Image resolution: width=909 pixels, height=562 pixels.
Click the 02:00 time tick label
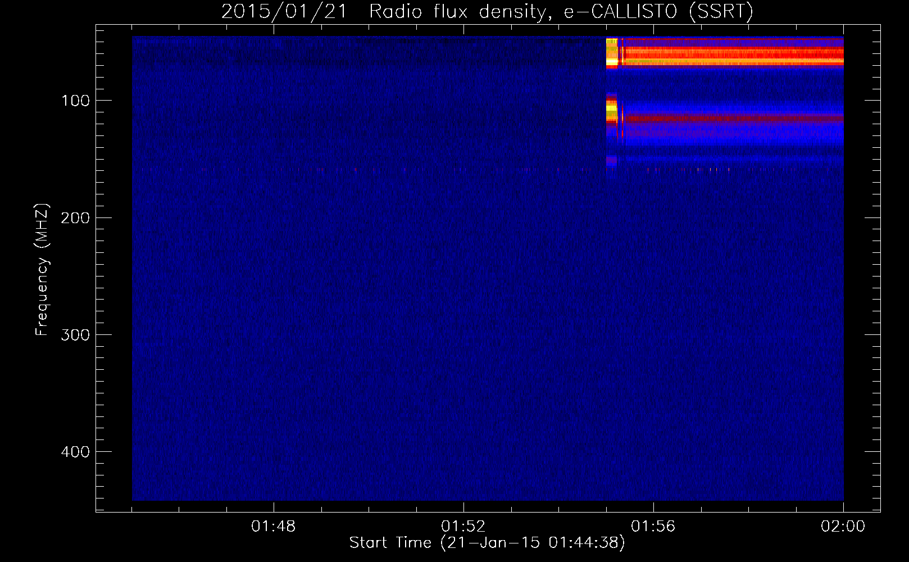pyautogui.click(x=843, y=527)
